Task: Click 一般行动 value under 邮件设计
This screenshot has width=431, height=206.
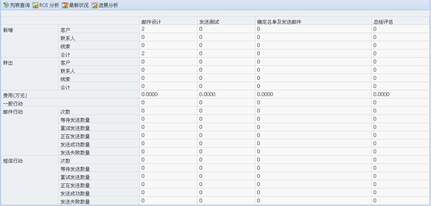Action: pos(143,102)
